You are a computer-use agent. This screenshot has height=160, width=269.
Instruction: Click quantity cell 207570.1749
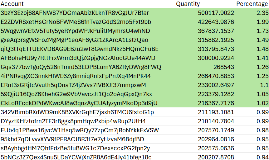click(x=205, y=130)
